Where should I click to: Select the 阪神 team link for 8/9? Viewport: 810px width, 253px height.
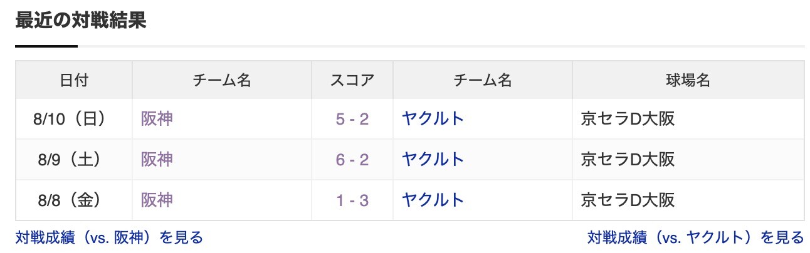[x=157, y=159]
